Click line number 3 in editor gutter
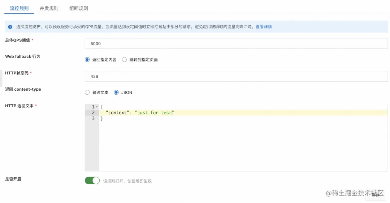Viewport: 390px width, 203px height. pos(93,118)
